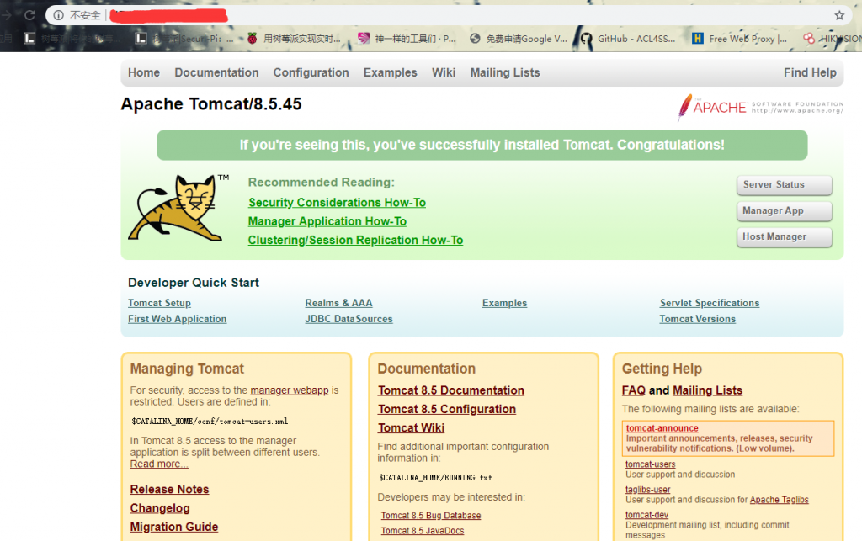Open the Raspberry Pi bookmark
This screenshot has height=541, width=862.
[293, 39]
